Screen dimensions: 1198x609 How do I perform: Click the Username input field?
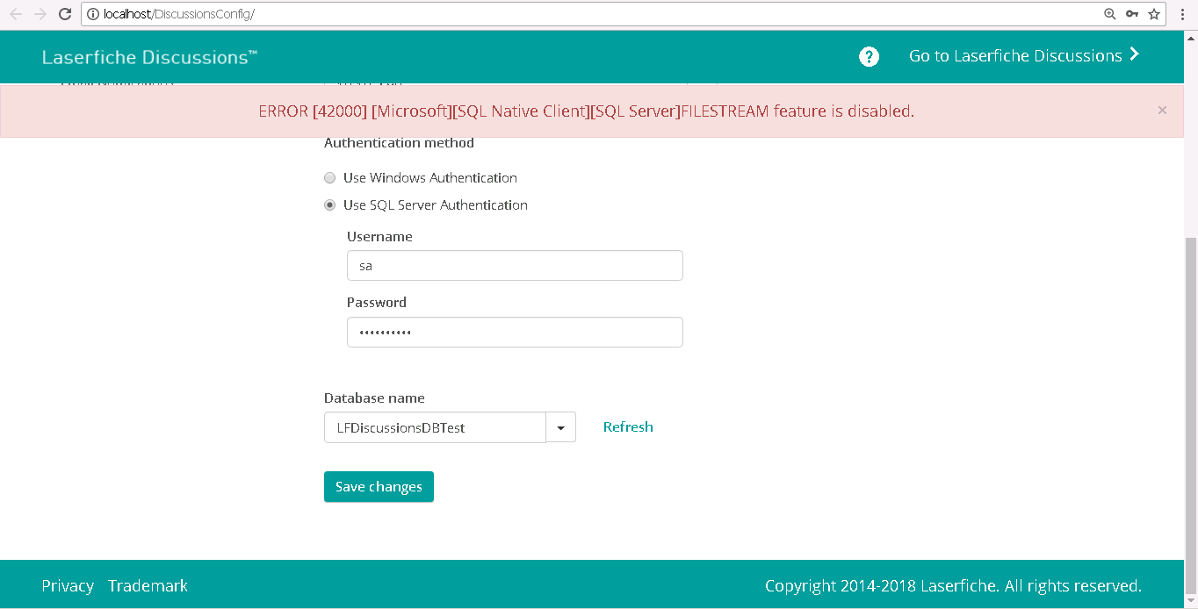515,266
